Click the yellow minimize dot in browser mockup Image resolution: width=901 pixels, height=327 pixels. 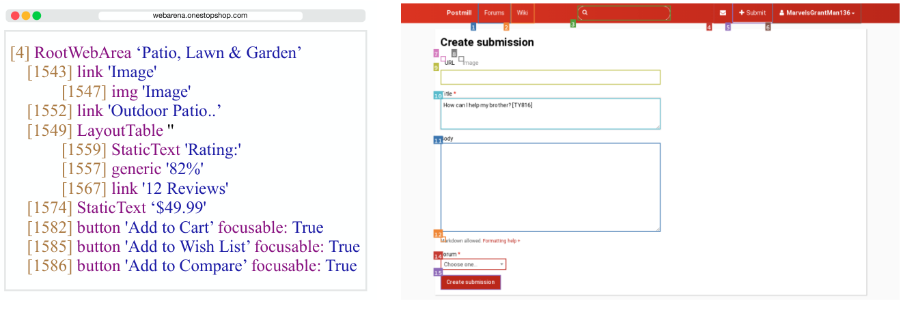(x=26, y=16)
